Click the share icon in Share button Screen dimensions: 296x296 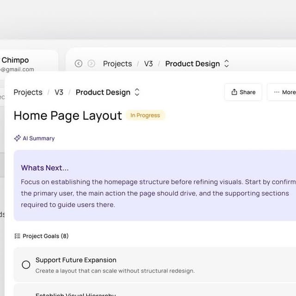(x=234, y=92)
